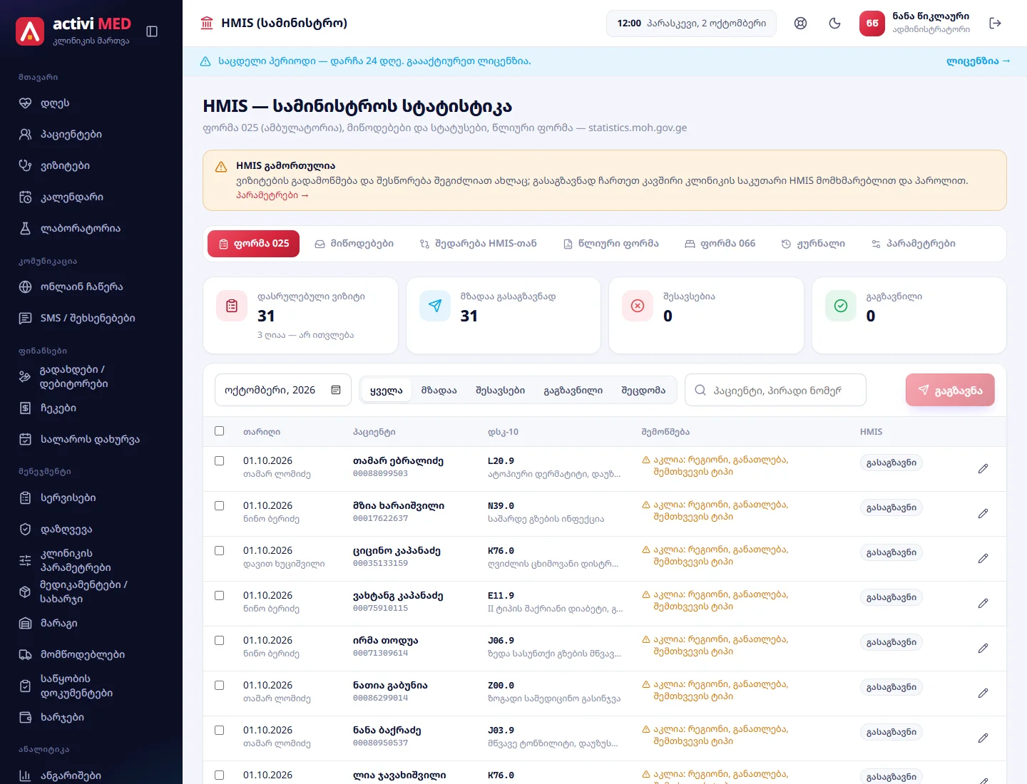
Task: Click the გასაგზავნი badge for J06.9 row
Action: pyautogui.click(x=891, y=642)
